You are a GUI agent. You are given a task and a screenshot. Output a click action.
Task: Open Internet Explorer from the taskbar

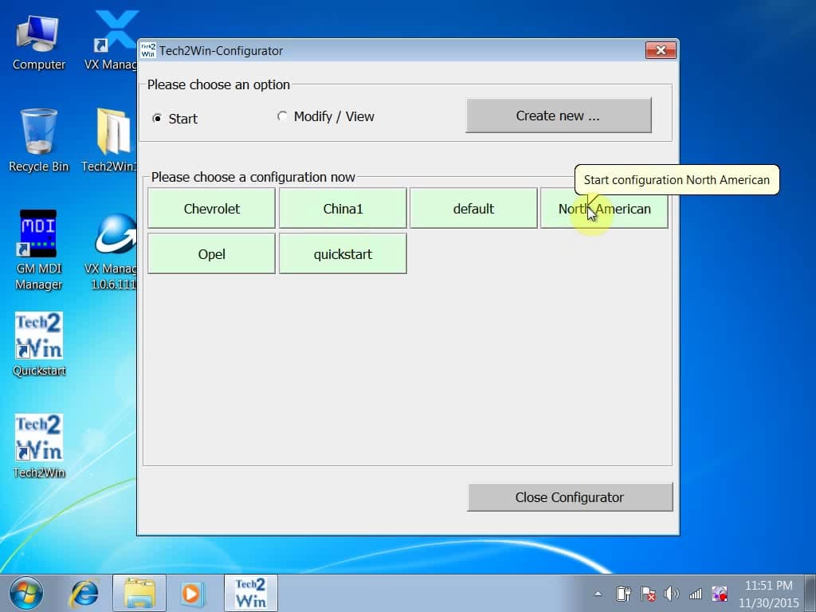84,593
